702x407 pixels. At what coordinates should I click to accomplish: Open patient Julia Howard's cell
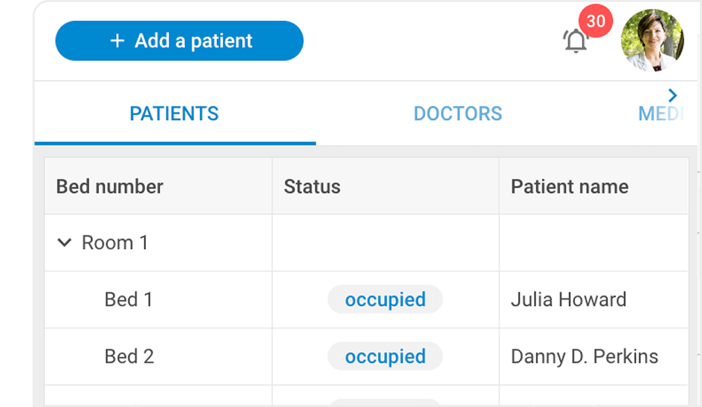click(593, 300)
